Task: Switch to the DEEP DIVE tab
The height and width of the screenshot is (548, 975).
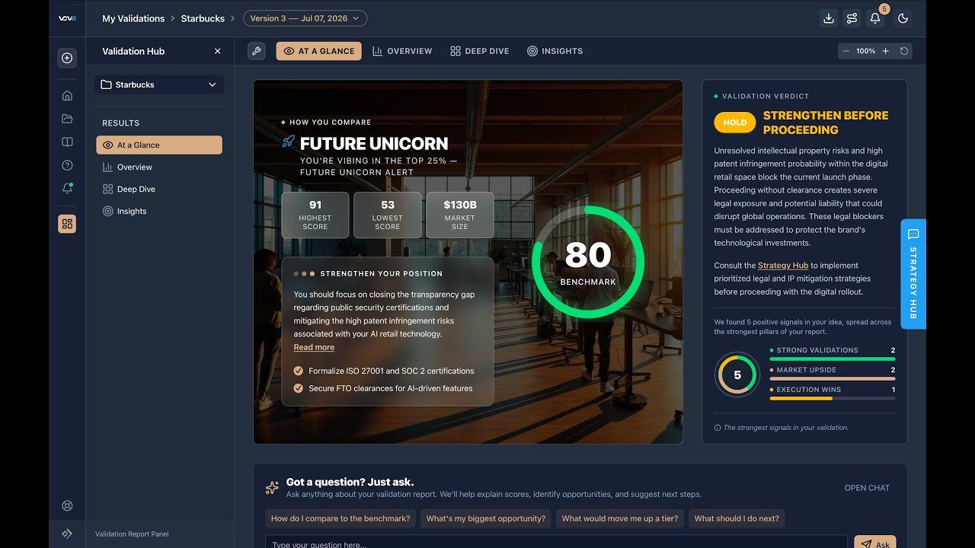Action: point(479,51)
